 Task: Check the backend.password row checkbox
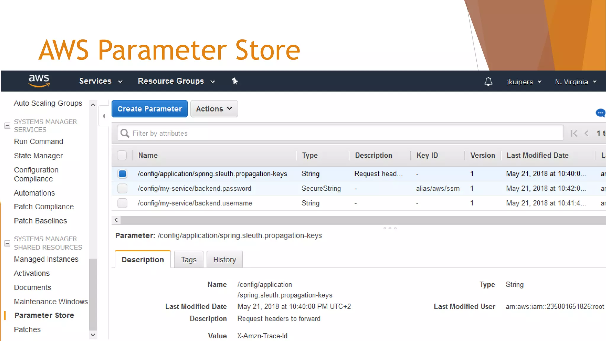(x=122, y=189)
